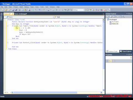133x100 pixels.
Task: Switch to Form1.vb [Design] tab
Action: pos(21,14)
